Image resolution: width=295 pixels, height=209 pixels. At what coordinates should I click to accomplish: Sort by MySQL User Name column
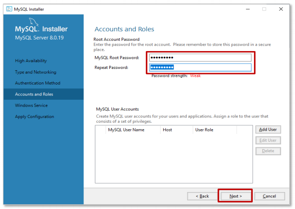point(133,130)
